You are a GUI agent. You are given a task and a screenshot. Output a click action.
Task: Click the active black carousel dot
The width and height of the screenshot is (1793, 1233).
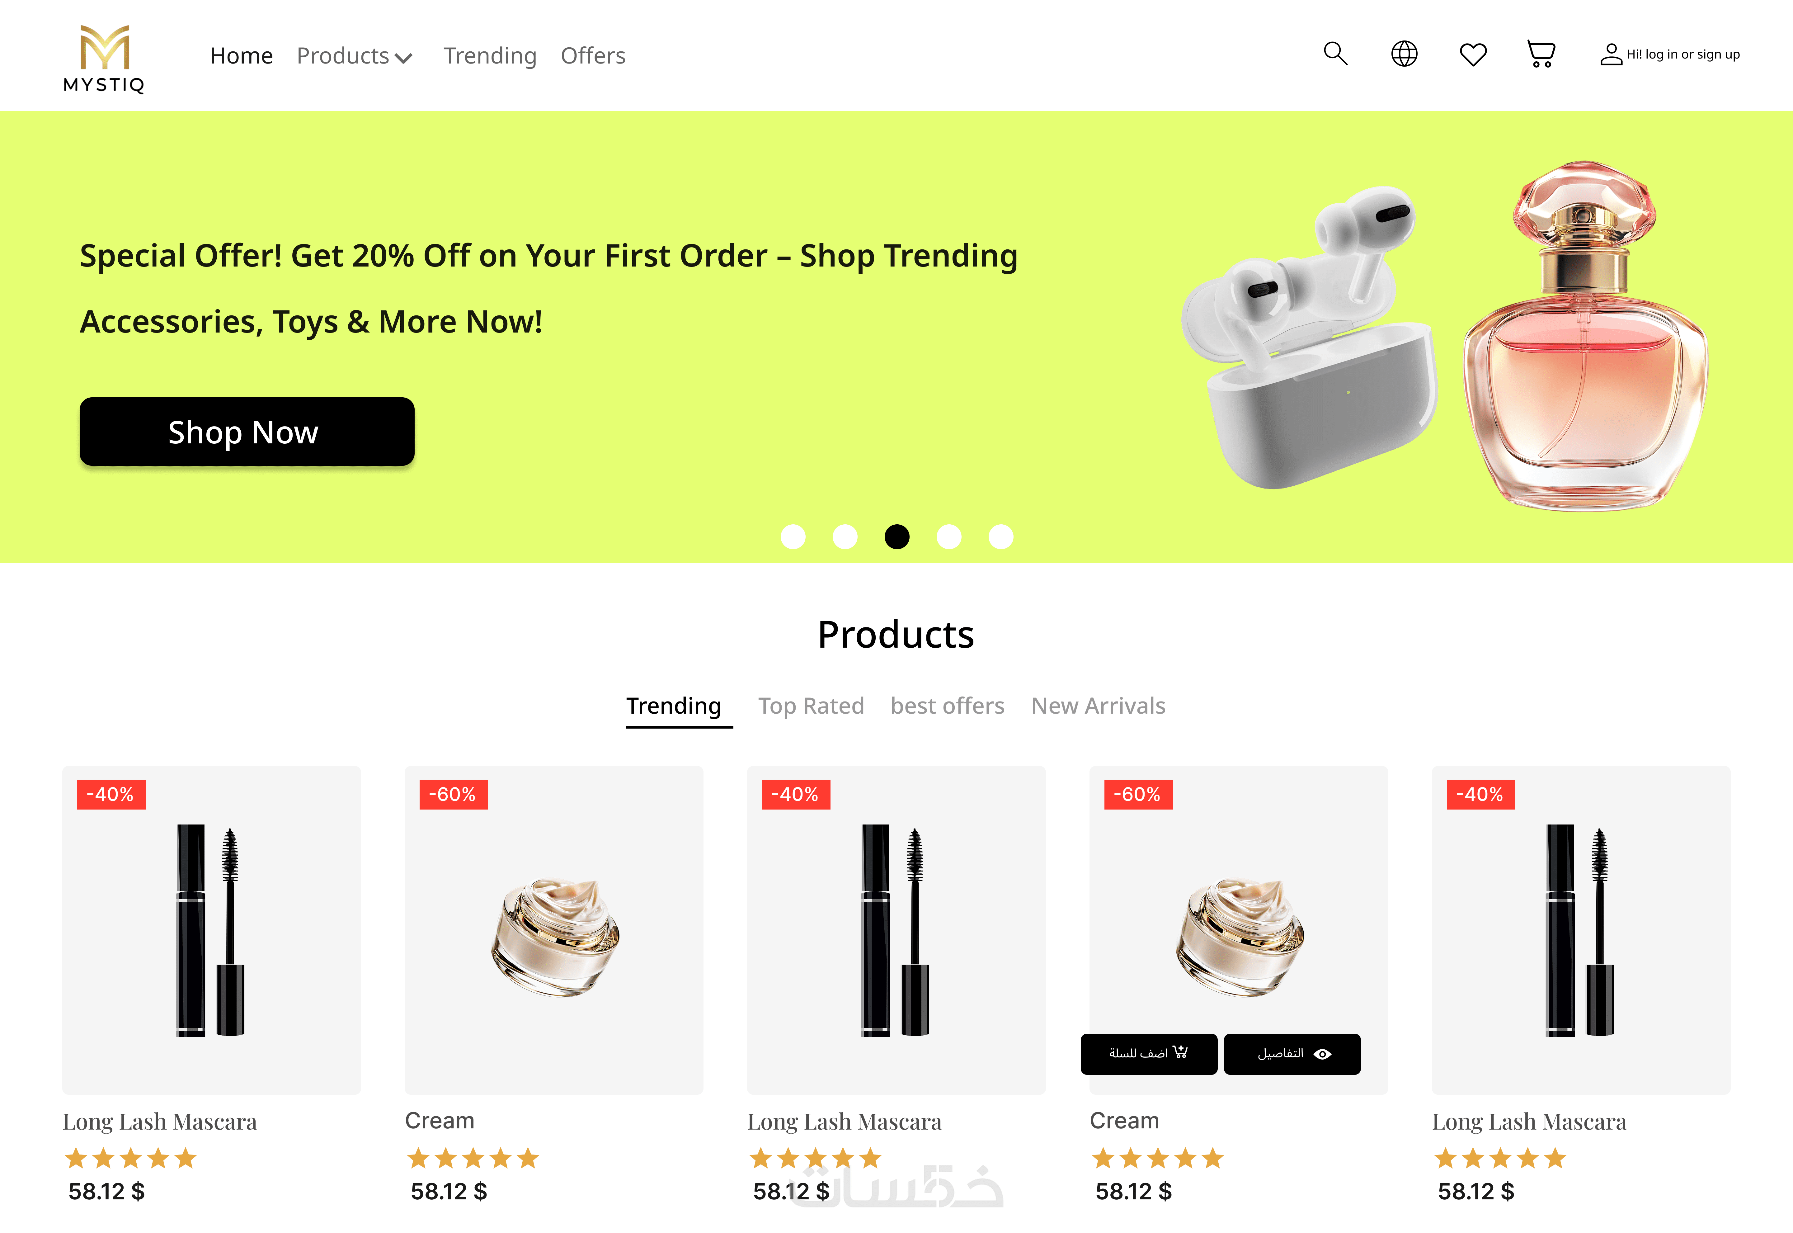coord(896,536)
